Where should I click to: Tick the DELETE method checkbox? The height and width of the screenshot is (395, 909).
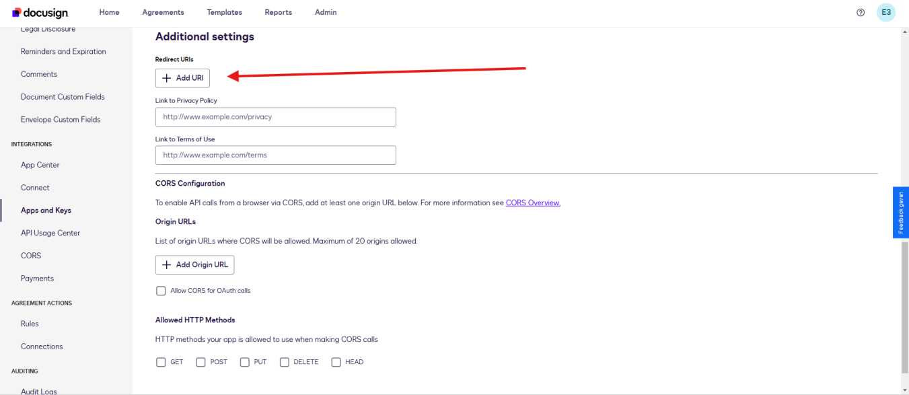click(x=285, y=362)
